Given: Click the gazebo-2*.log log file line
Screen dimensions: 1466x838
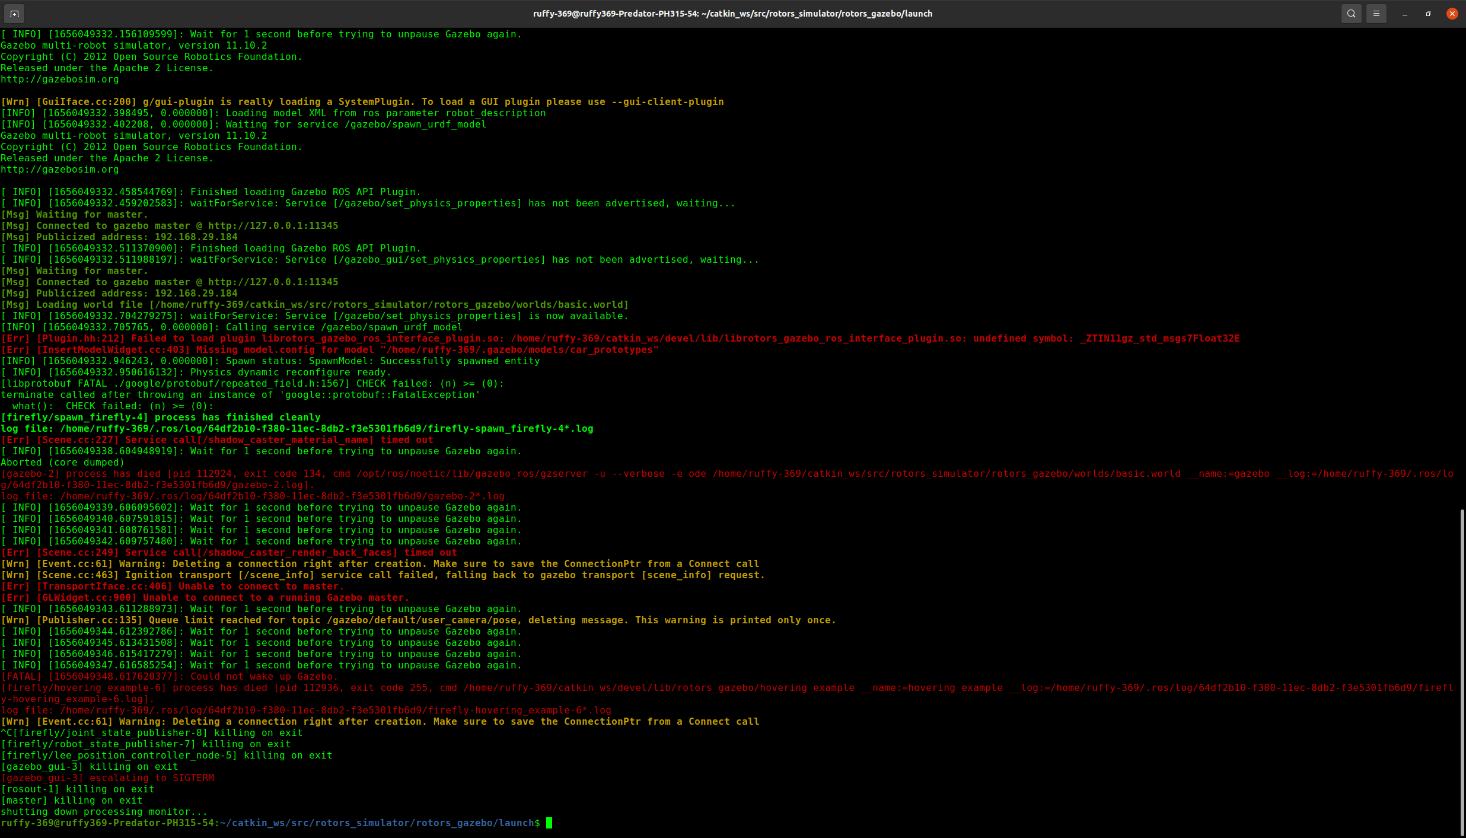Looking at the screenshot, I should (x=252, y=496).
